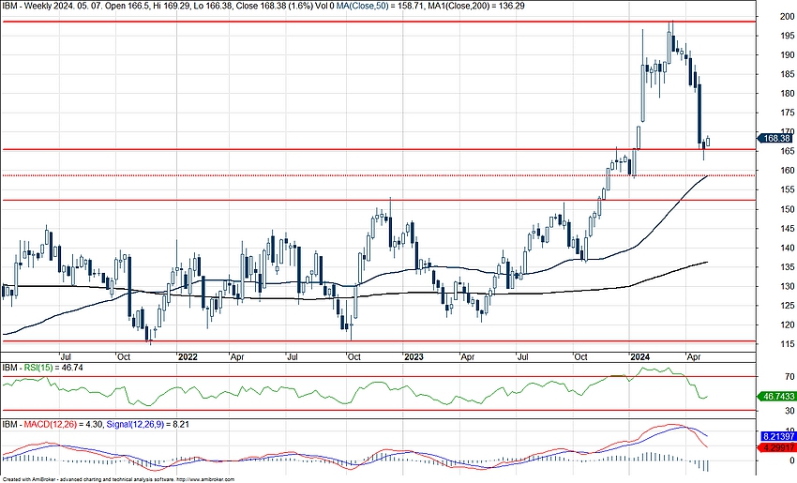Viewport: 797px width, 483px height.
Task: Click the IBM - Weekly chart title
Action: coord(28,6)
